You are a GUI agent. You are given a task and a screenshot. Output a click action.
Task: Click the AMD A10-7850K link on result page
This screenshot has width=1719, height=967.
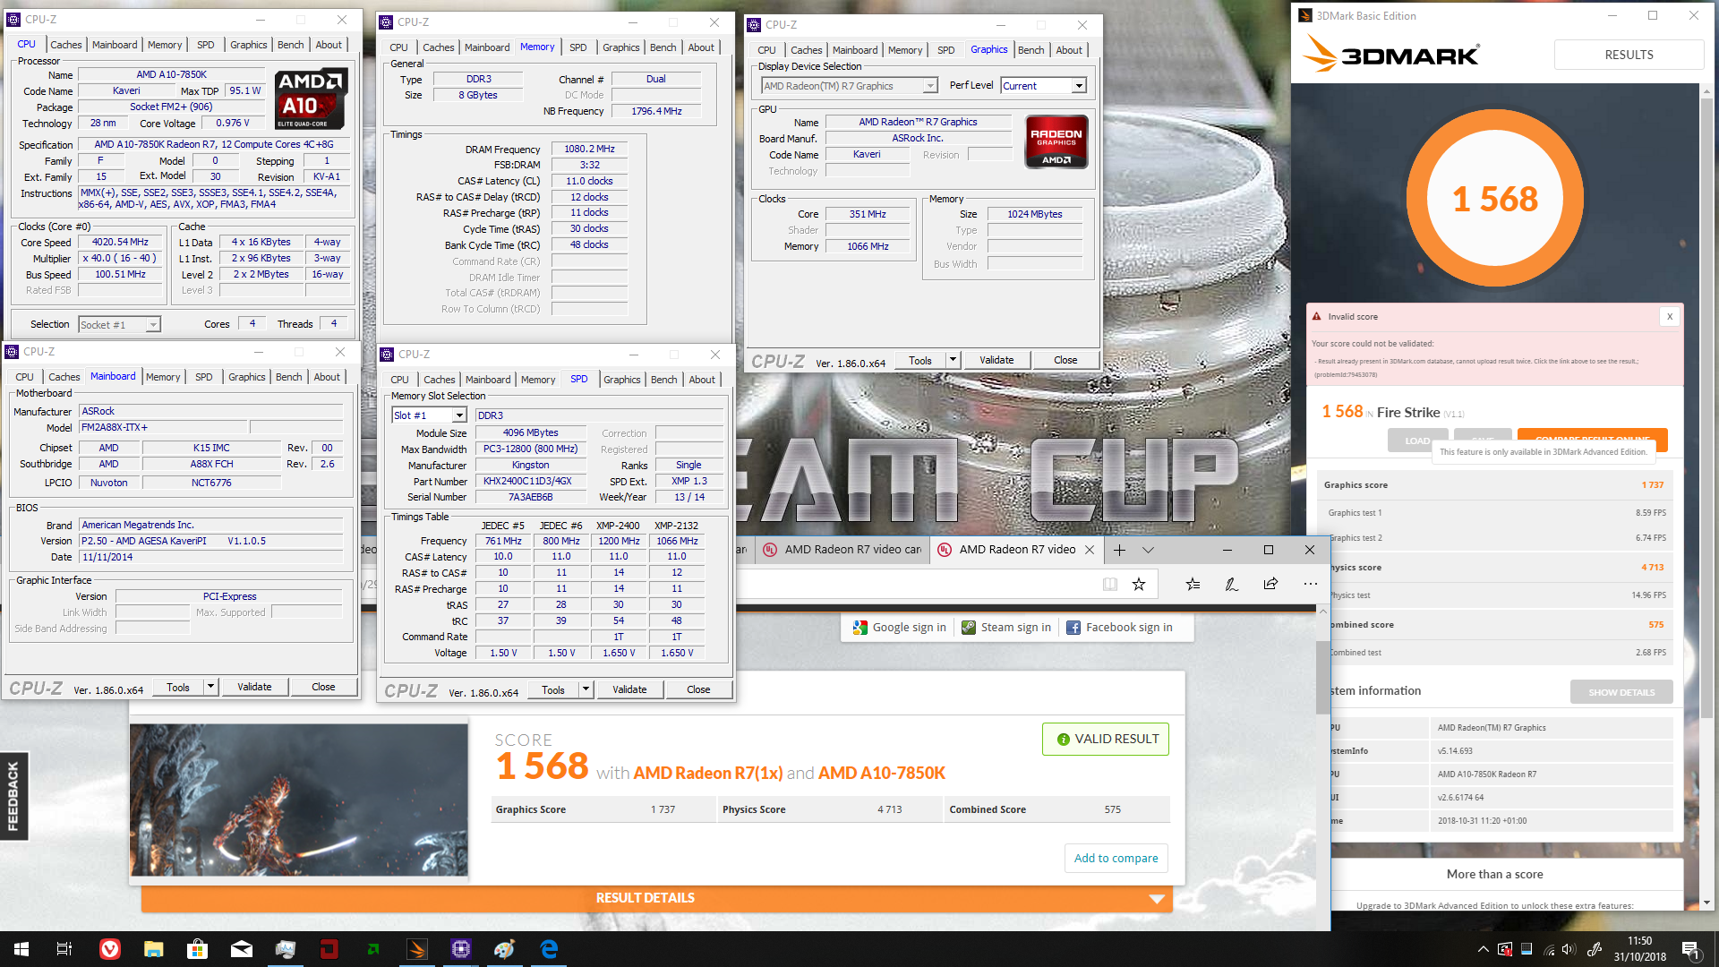tap(882, 773)
